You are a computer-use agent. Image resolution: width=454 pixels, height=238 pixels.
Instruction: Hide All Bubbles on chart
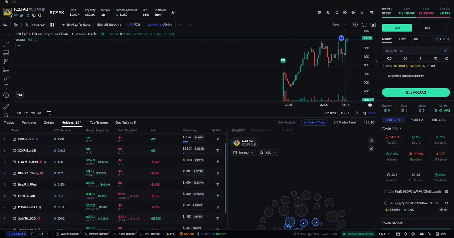click(x=109, y=25)
